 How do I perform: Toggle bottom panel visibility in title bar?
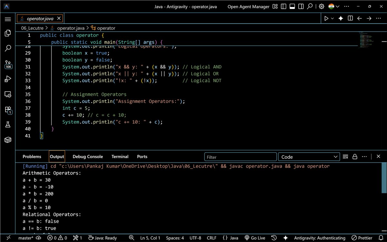point(293,6)
